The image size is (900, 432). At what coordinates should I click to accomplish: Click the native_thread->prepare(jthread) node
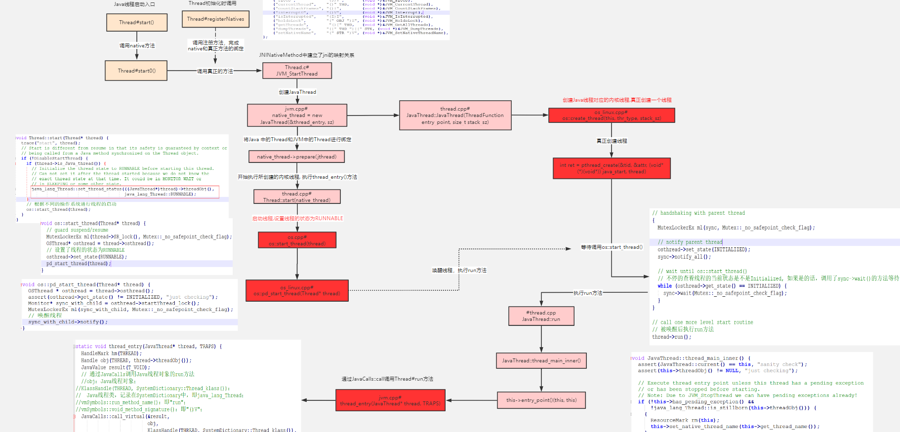[297, 157]
